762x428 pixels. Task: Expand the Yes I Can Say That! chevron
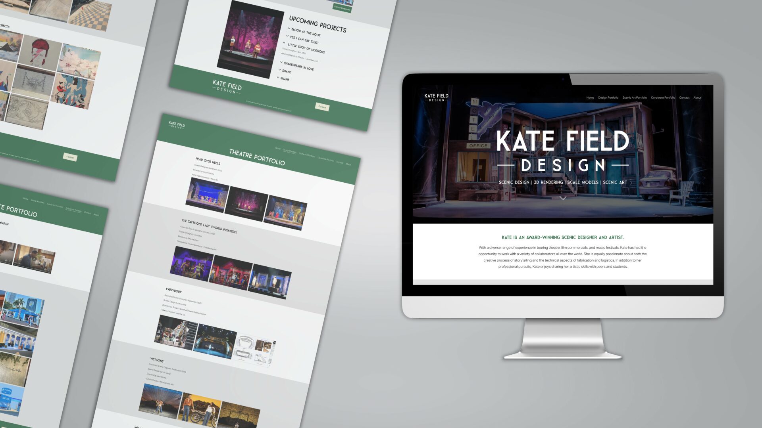287,36
